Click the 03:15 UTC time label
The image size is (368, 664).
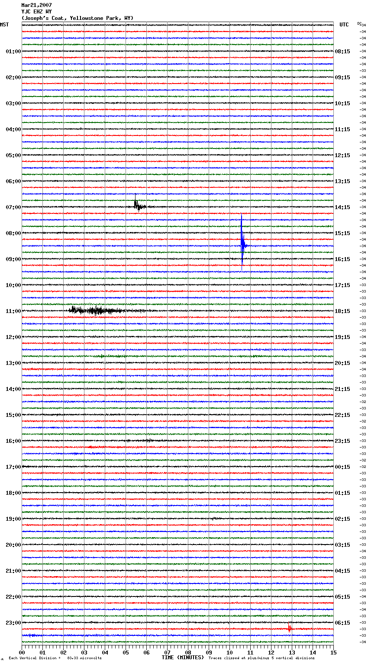point(342,545)
